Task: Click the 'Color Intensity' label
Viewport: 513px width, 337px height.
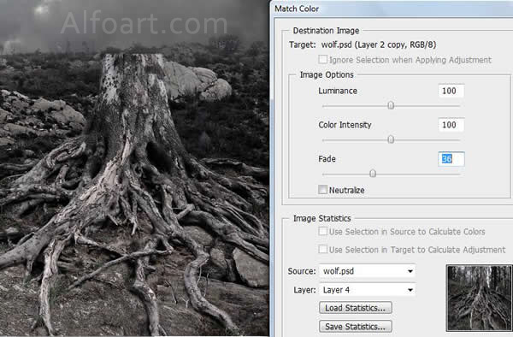Action: tap(345, 125)
